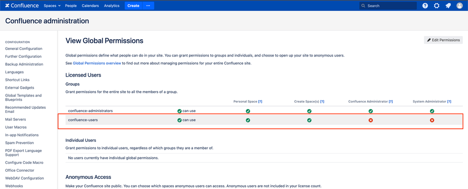This screenshot has height=189, width=468.
Task: Select the confluence-users group name
Action: 83,120
